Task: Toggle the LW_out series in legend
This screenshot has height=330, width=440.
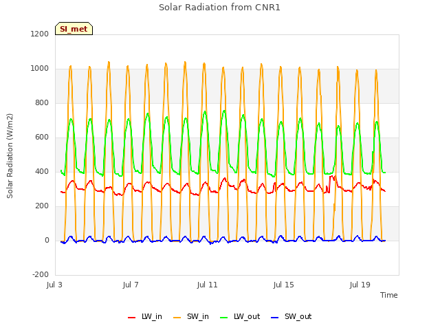Action: (240, 317)
